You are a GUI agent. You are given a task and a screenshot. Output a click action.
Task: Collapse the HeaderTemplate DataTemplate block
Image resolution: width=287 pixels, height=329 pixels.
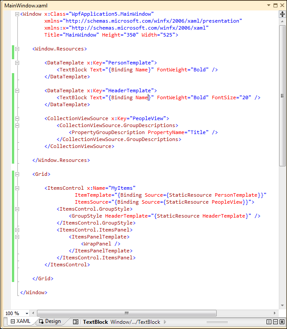tap(17, 91)
